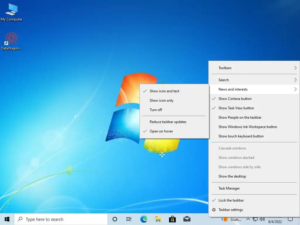Click inside the Type here to search box

coord(61,219)
